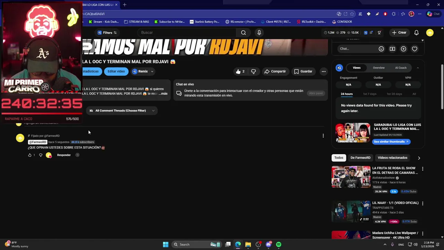Reply to comment with Responder

(64, 155)
